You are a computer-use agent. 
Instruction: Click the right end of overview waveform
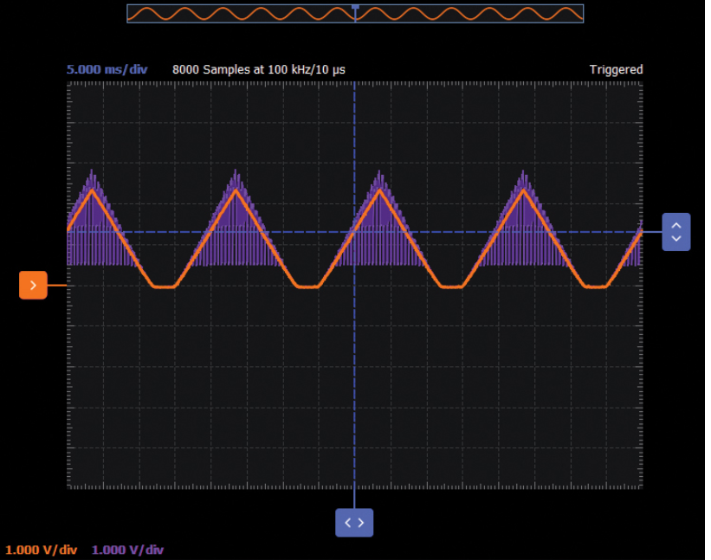pyautogui.click(x=579, y=14)
